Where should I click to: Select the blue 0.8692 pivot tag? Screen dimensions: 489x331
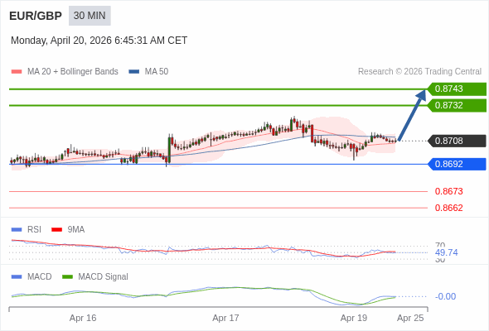457,164
